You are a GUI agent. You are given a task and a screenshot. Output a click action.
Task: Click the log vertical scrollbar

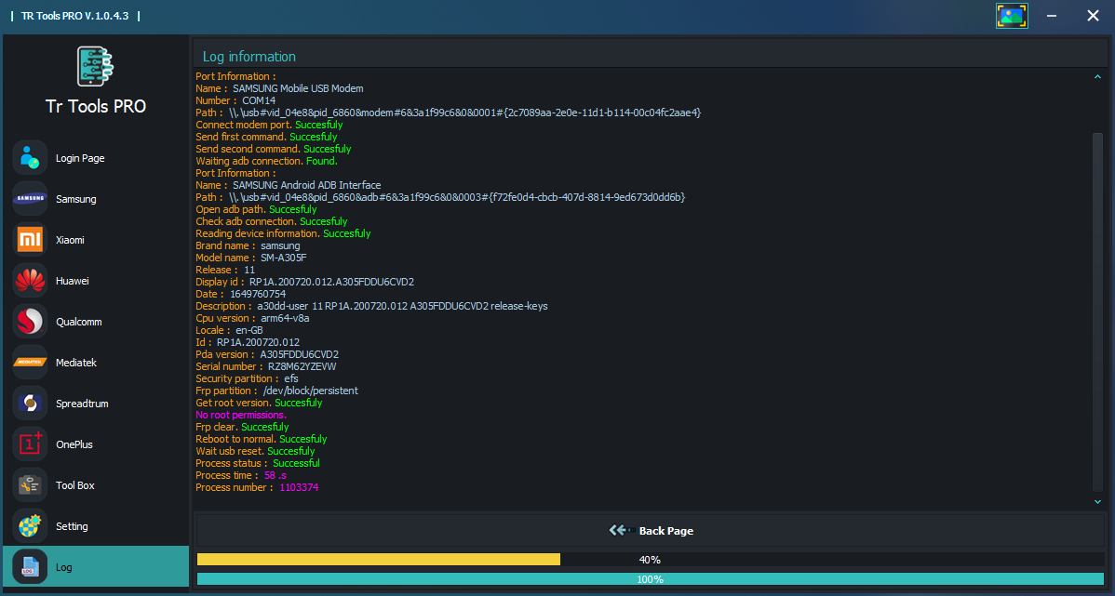[x=1097, y=311]
